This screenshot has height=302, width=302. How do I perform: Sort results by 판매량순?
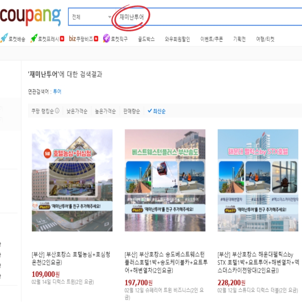click(x=132, y=111)
